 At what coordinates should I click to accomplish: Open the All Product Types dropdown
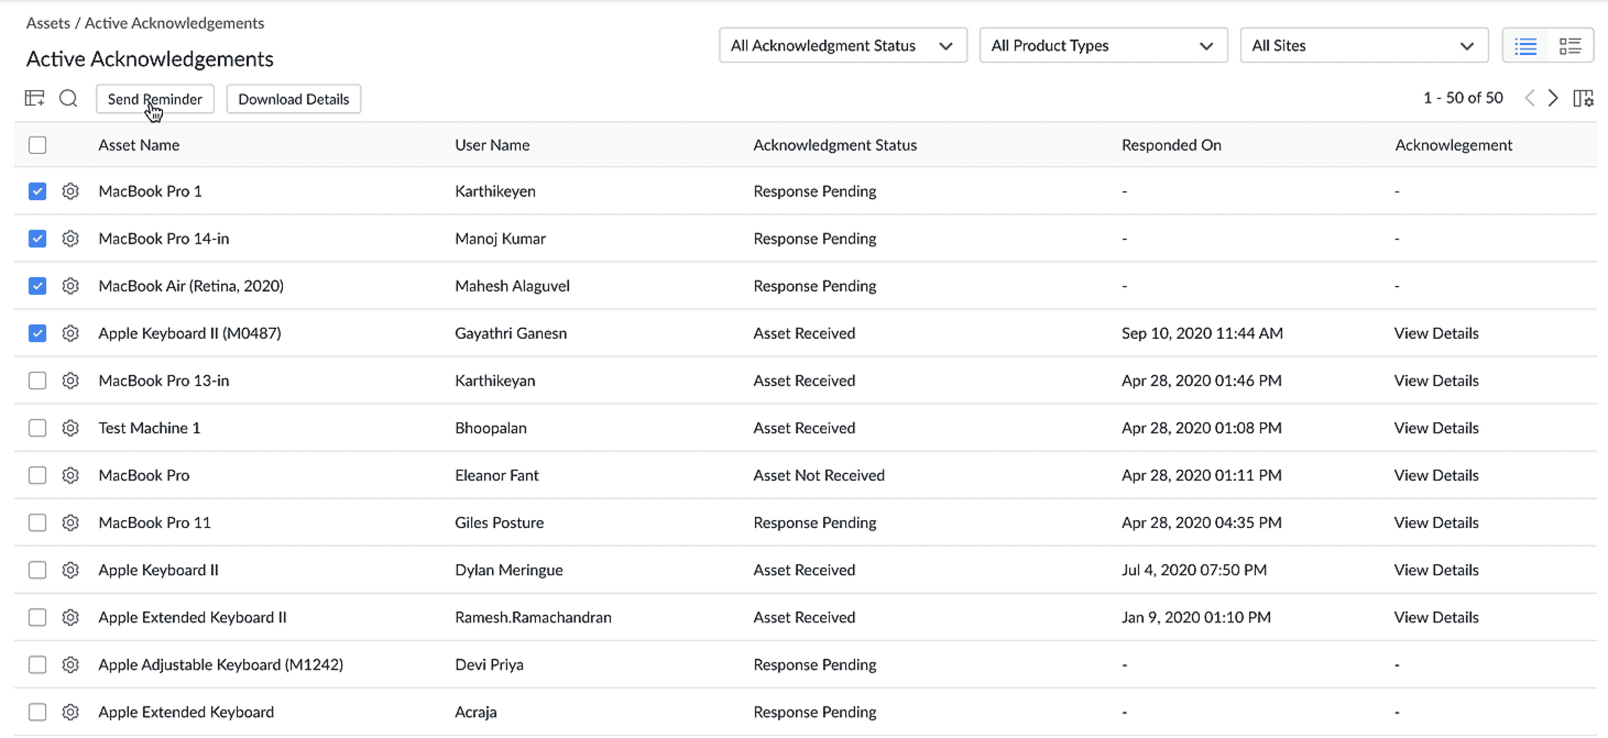pyautogui.click(x=1103, y=46)
